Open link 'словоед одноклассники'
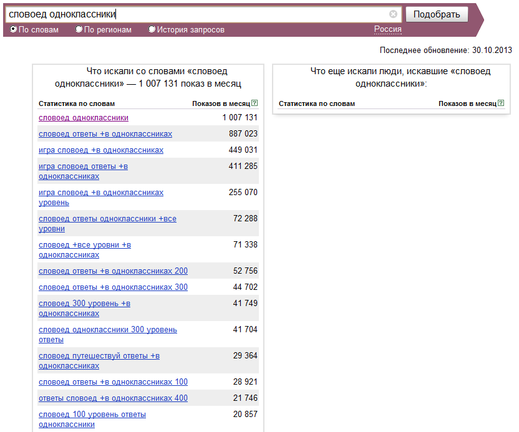The width and height of the screenshot is (519, 432). (x=84, y=118)
